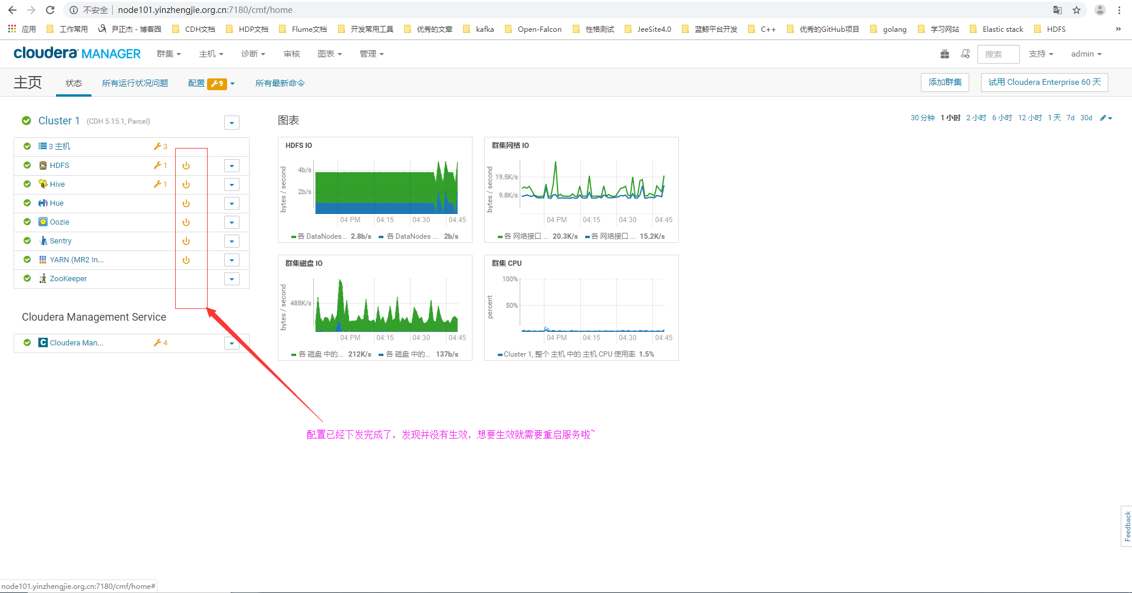The width and height of the screenshot is (1132, 593).
Task: Click the browser profile avatar icon
Action: click(x=1100, y=10)
